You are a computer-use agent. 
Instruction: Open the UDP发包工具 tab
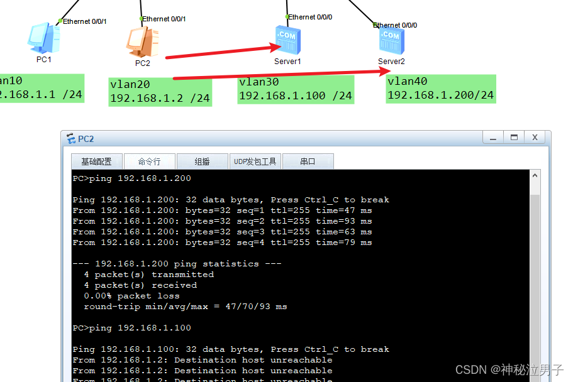255,161
